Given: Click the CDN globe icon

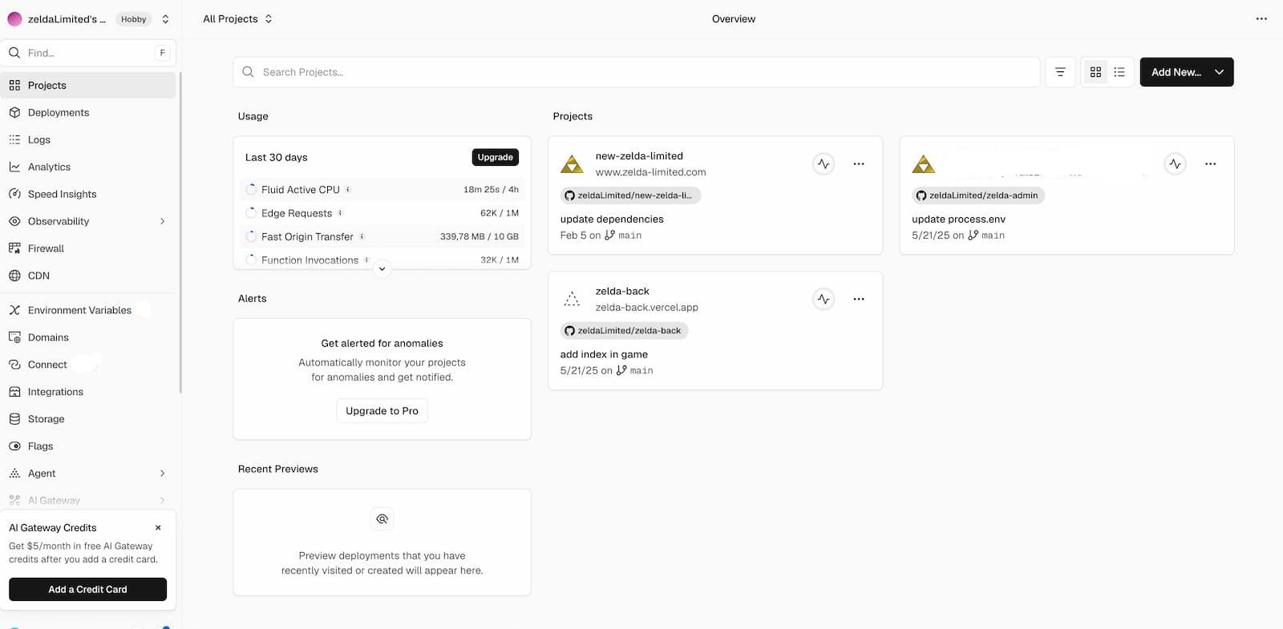Looking at the screenshot, I should click(14, 276).
